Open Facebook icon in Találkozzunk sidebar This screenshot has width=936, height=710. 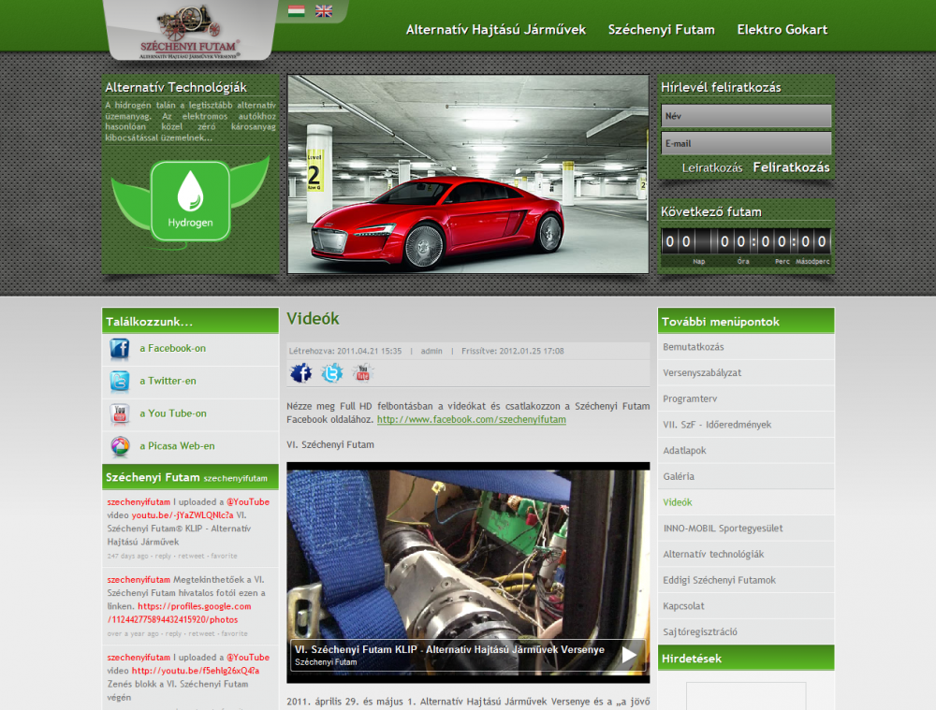click(120, 349)
